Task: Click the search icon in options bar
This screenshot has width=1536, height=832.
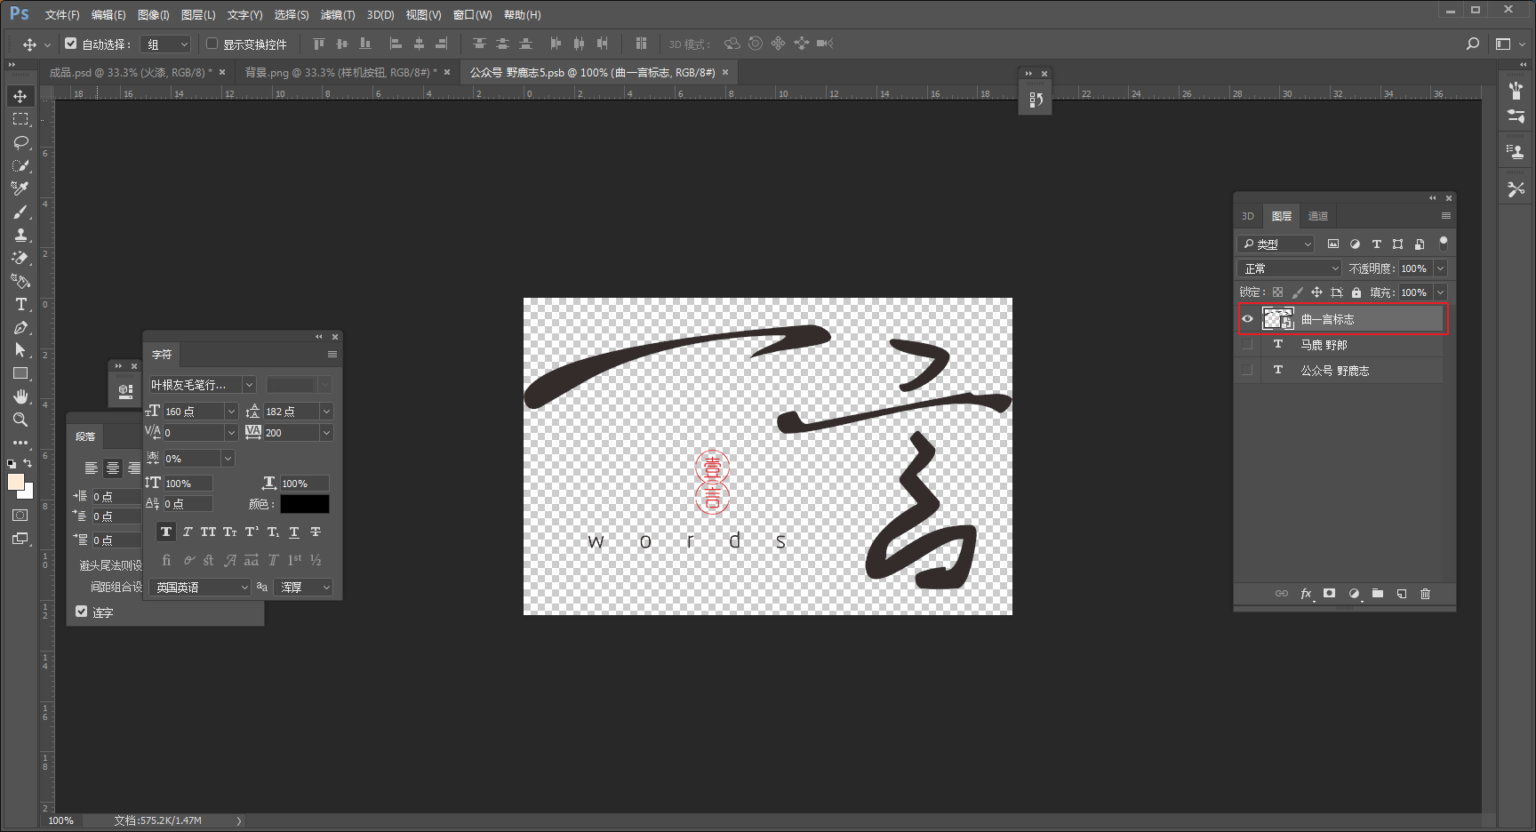Action: pos(1473,44)
